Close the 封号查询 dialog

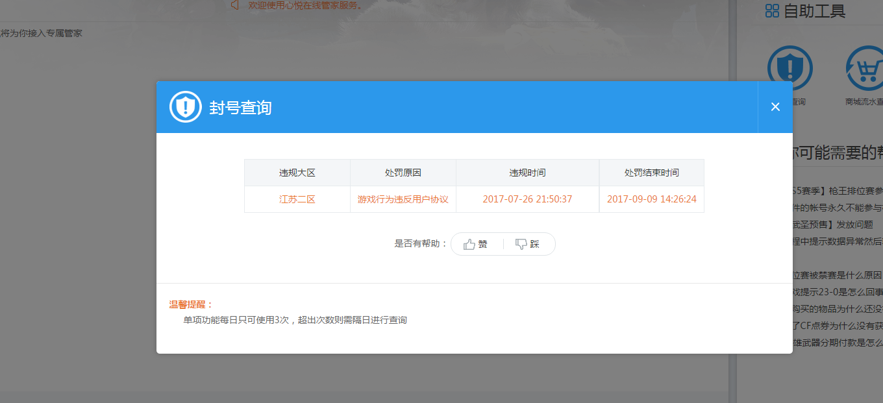click(x=775, y=107)
